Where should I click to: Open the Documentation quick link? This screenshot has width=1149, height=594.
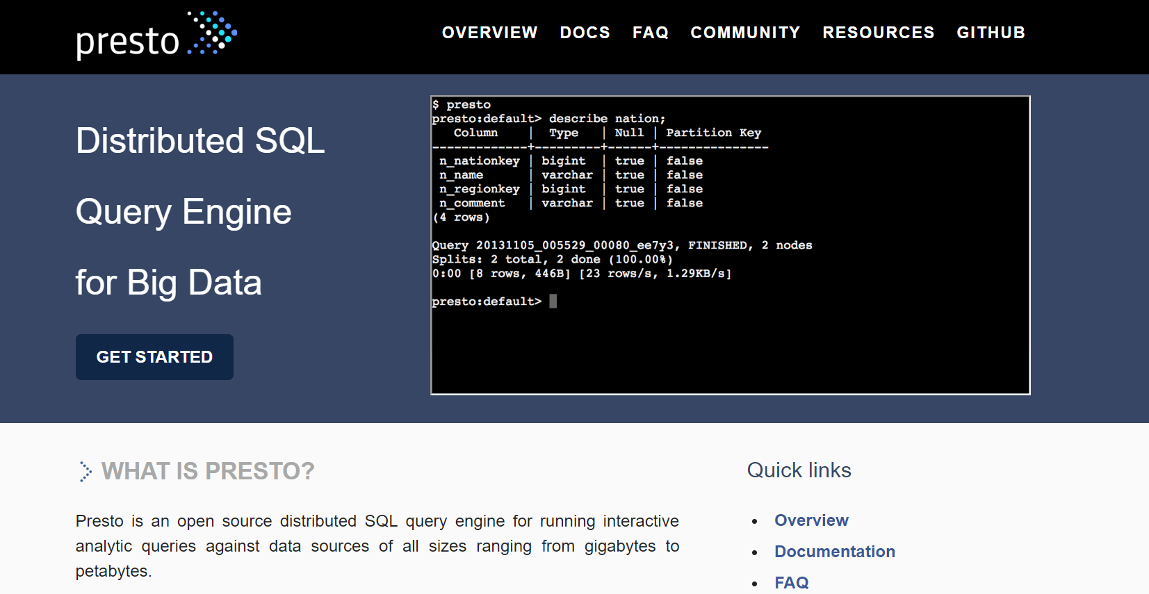835,552
